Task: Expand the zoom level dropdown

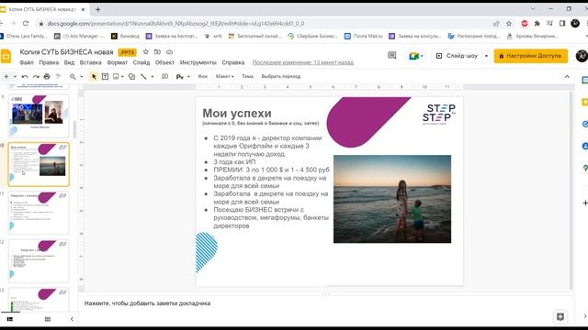Action: pos(82,76)
